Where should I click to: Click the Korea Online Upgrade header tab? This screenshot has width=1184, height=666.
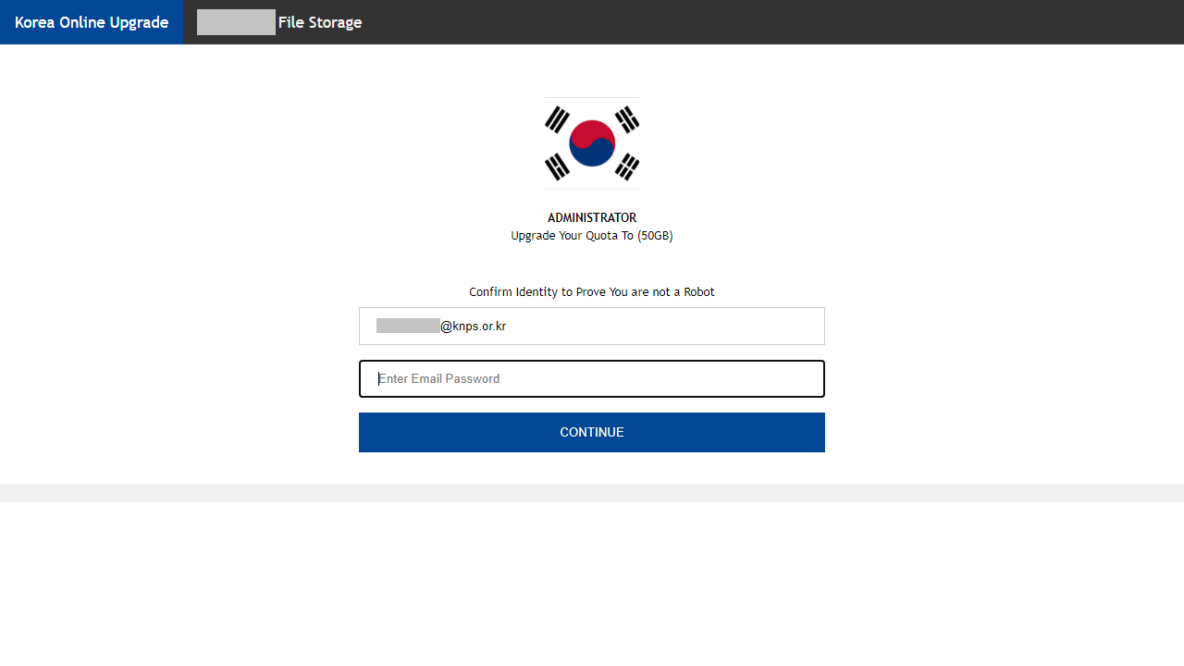(x=92, y=22)
